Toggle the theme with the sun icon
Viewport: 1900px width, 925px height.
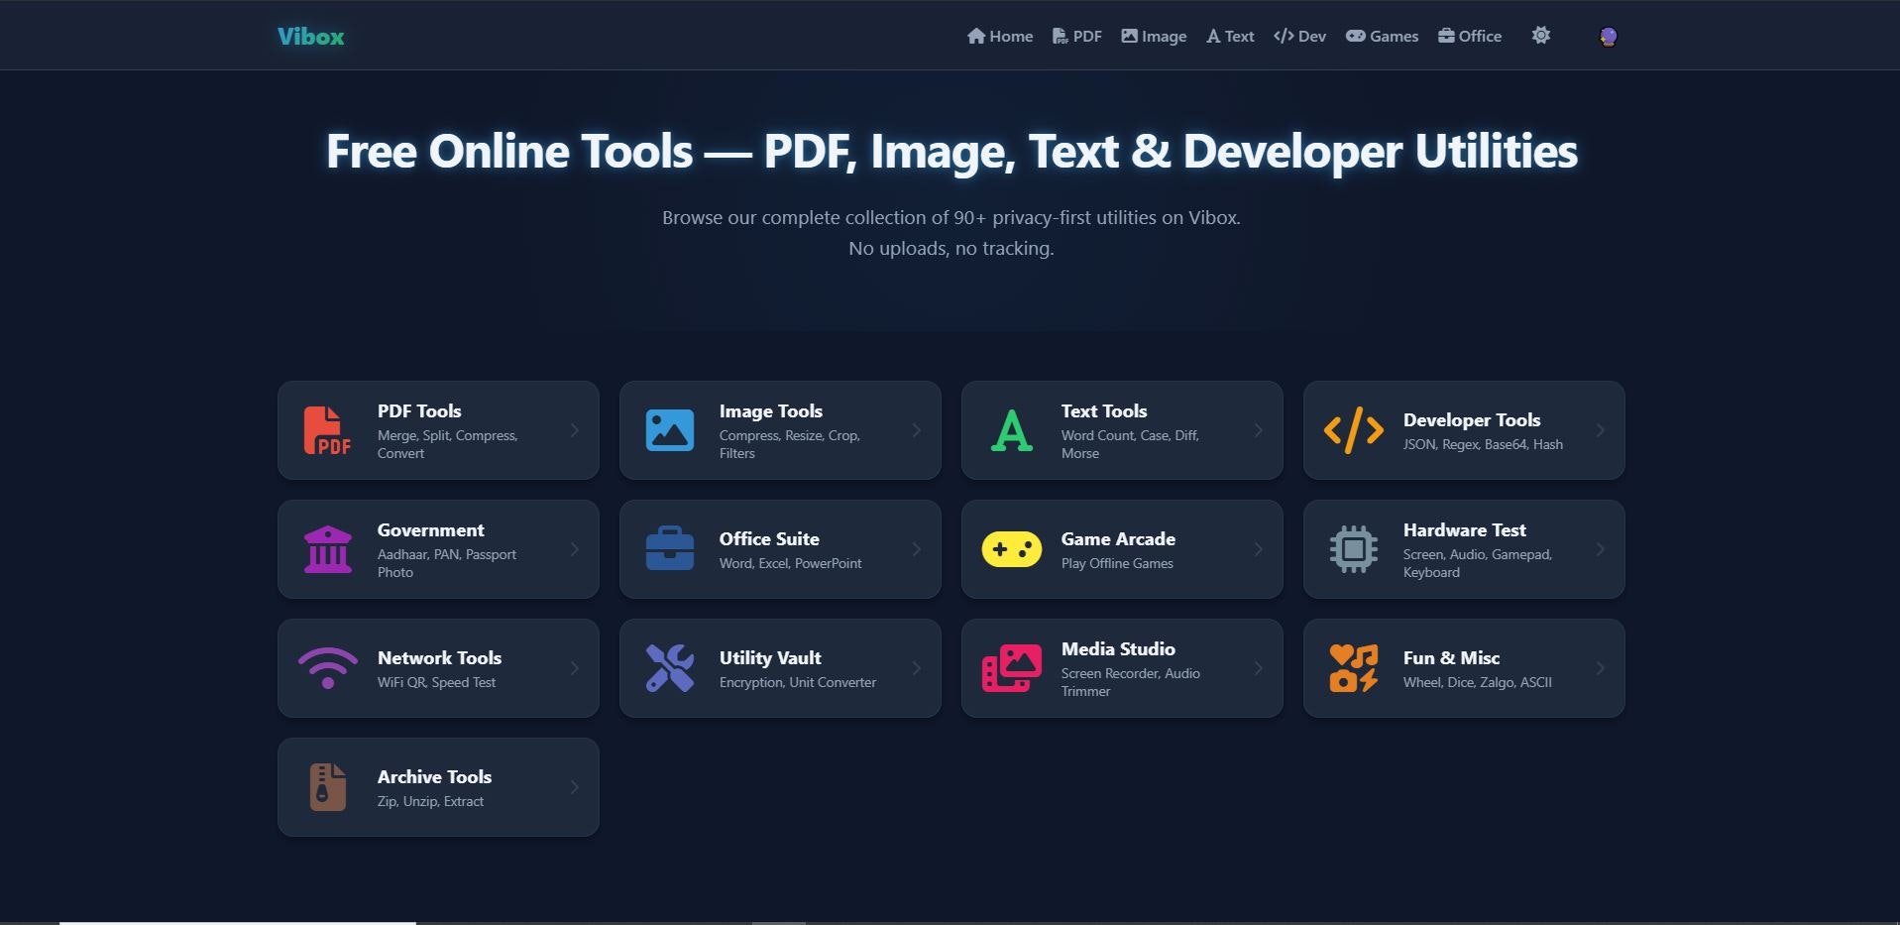(x=1541, y=36)
